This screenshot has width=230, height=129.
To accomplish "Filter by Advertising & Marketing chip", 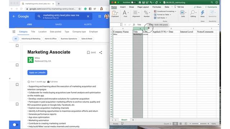I will point(31,39).
